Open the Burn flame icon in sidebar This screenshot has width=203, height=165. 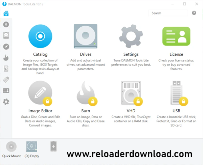click(x=6, y=58)
